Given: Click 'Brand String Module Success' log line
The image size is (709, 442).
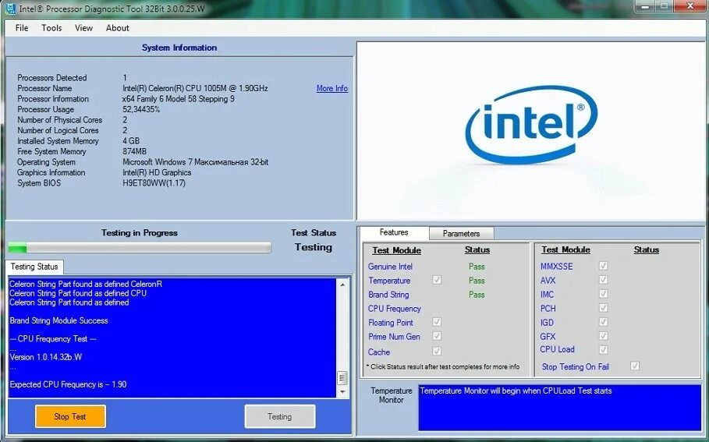Looking at the screenshot, I should (x=58, y=321).
